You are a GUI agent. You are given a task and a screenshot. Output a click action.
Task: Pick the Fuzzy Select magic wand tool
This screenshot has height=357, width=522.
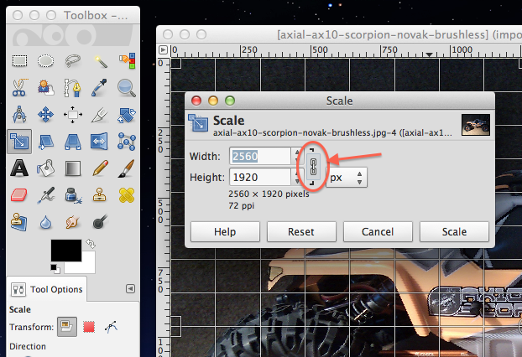(100, 60)
